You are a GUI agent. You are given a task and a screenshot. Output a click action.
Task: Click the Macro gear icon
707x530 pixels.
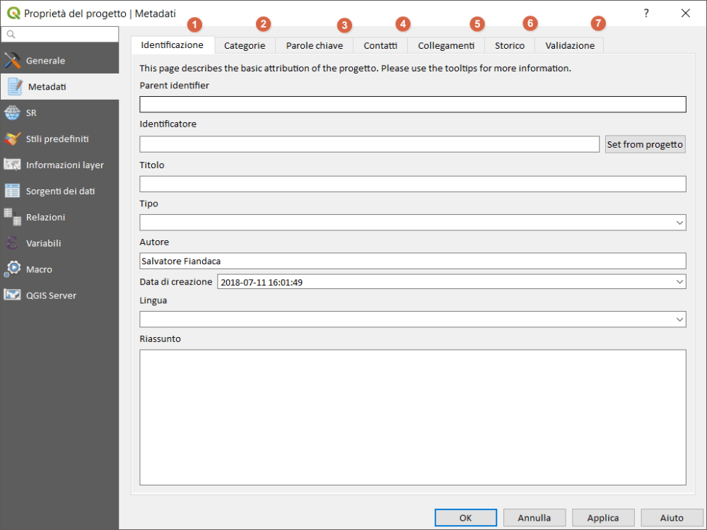point(13,269)
